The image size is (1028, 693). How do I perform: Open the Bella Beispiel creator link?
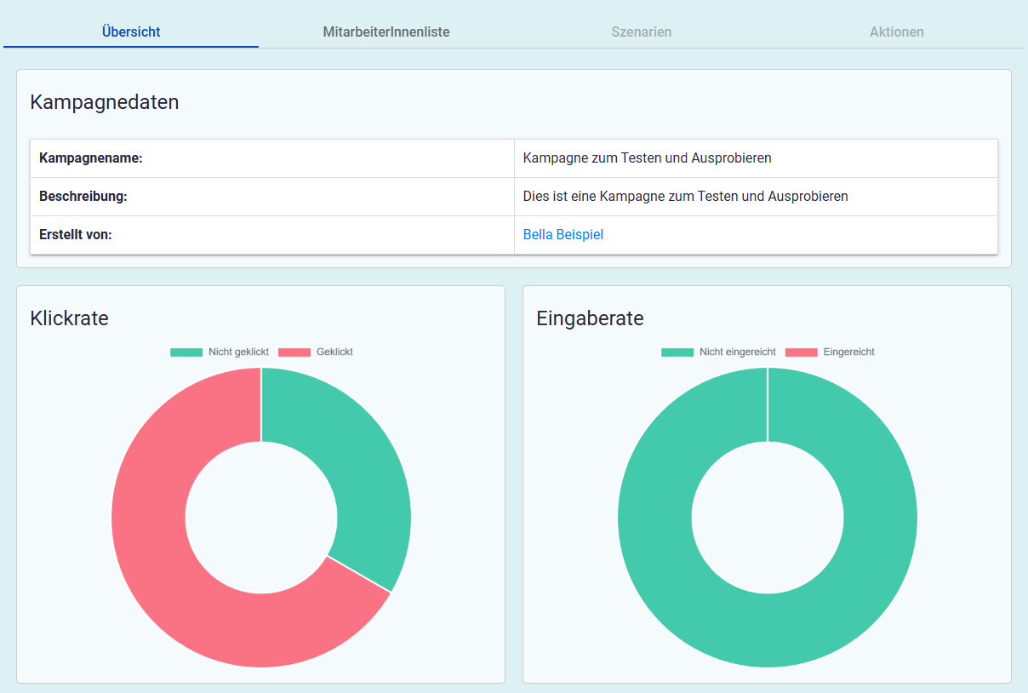563,235
